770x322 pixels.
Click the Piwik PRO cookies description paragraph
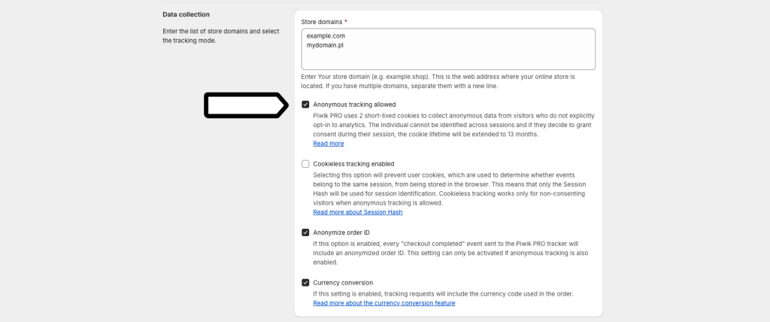[x=453, y=125]
